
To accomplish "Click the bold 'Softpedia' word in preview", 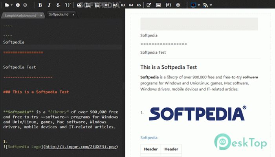I will 149,77.
